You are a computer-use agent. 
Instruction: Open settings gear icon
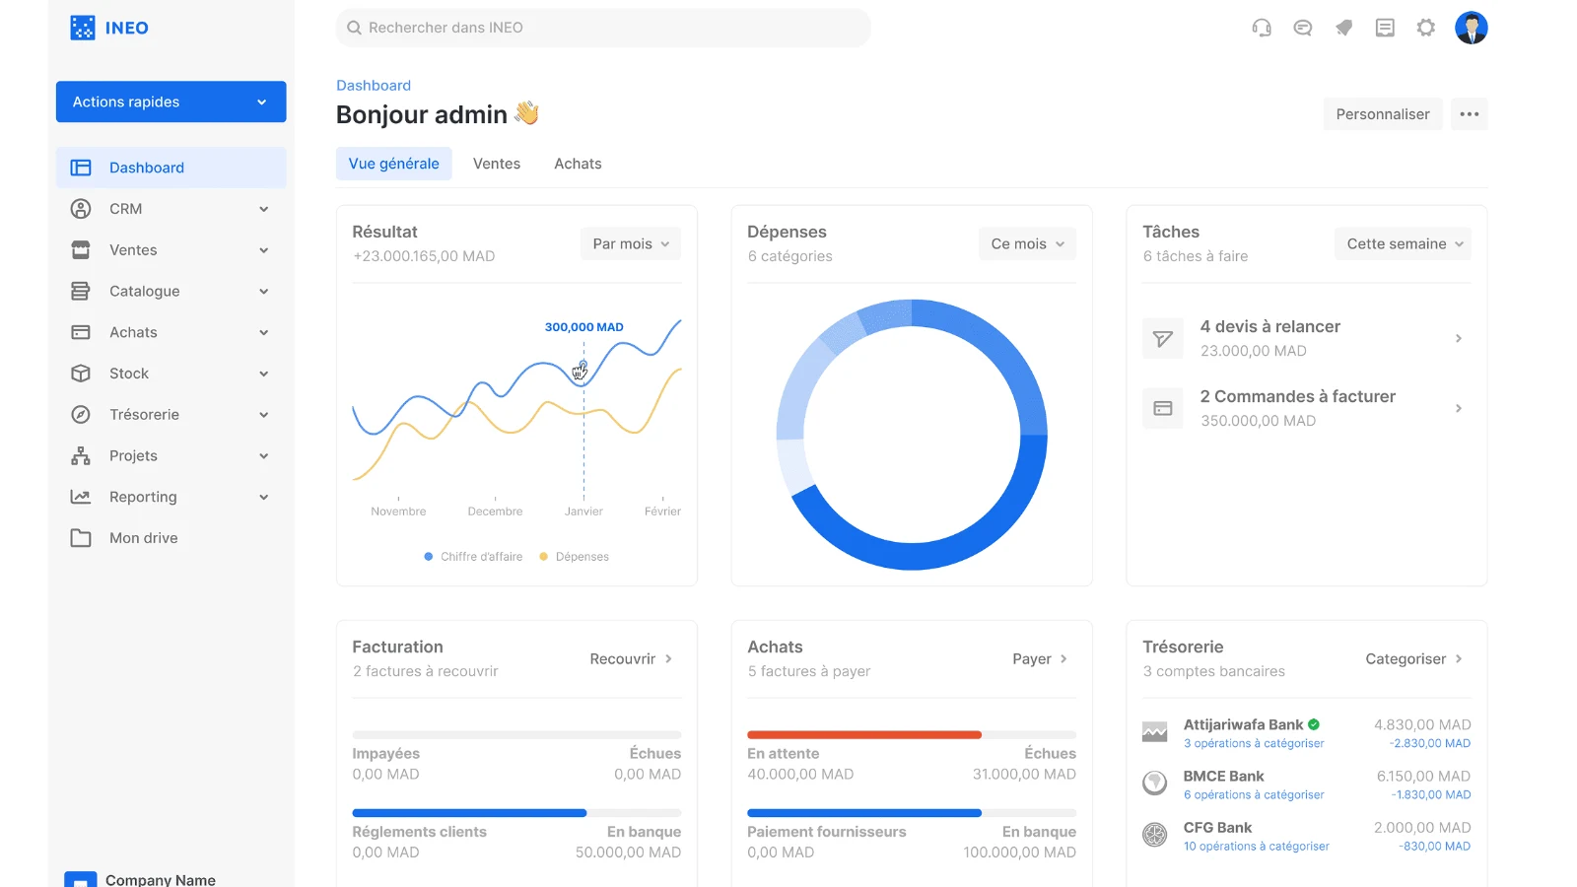point(1426,28)
